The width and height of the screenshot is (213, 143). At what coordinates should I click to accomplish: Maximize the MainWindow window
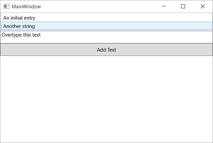pyautogui.click(x=183, y=6)
